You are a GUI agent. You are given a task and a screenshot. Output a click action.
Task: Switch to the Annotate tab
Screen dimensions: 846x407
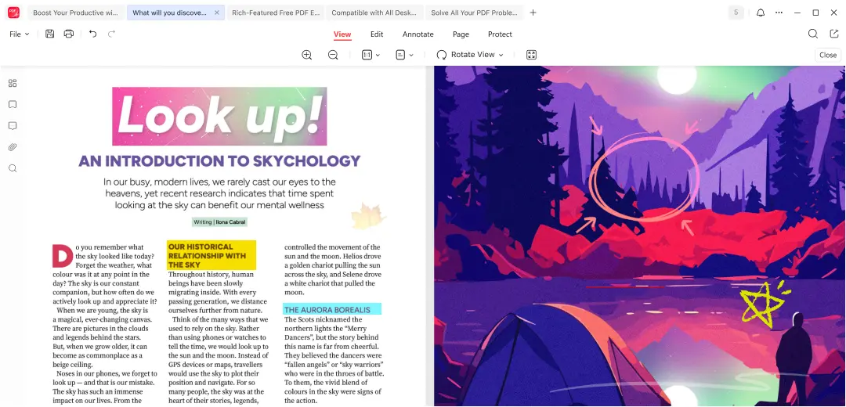point(418,34)
